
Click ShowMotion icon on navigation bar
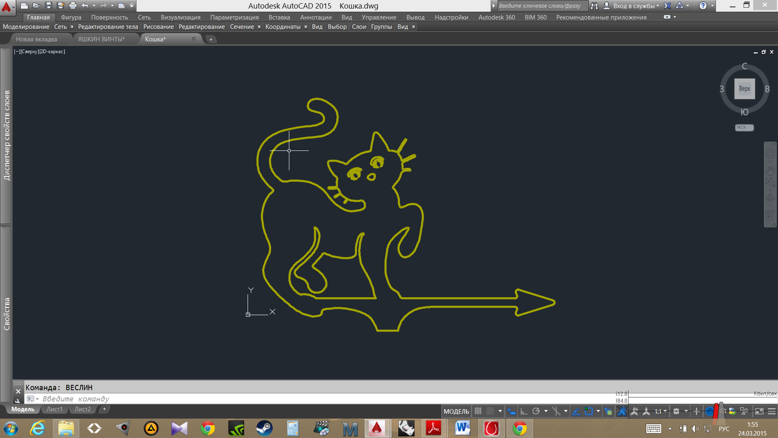click(x=770, y=215)
